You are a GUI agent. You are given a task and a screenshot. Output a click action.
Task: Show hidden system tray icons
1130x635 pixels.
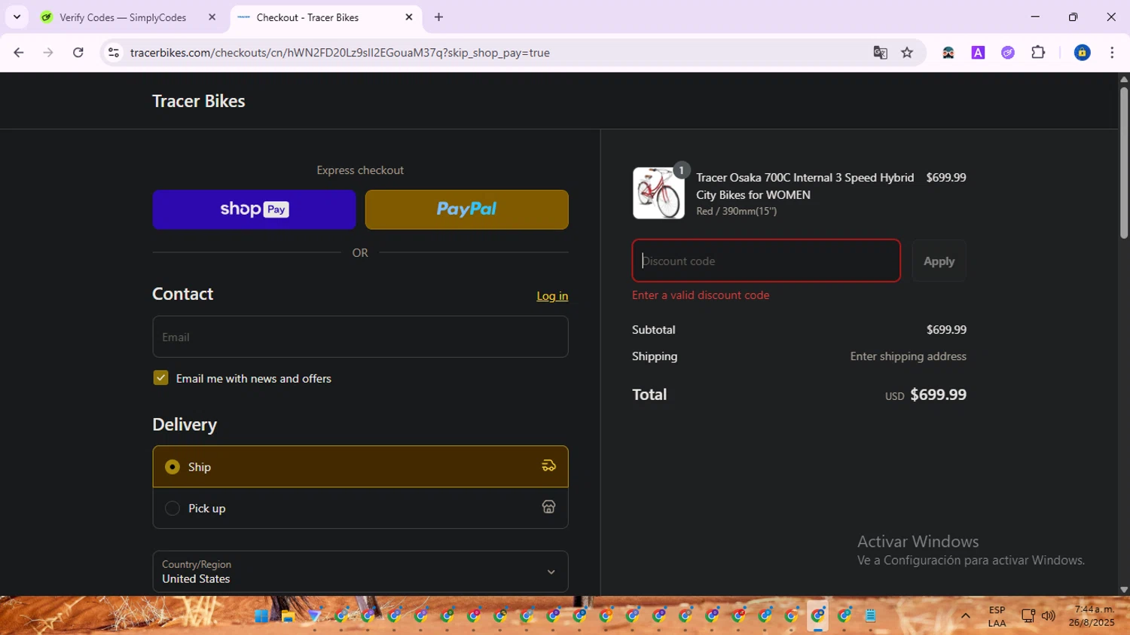(965, 616)
